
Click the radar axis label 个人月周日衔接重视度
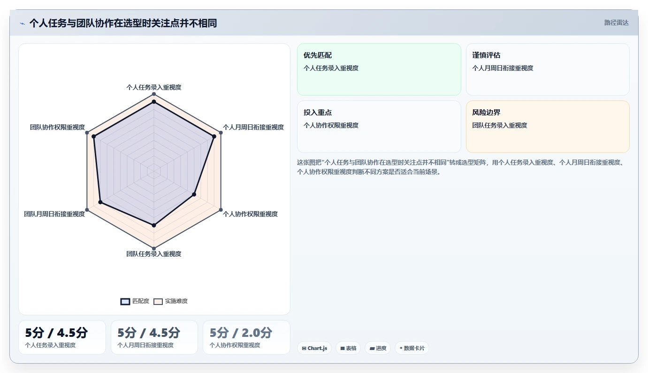(x=253, y=127)
